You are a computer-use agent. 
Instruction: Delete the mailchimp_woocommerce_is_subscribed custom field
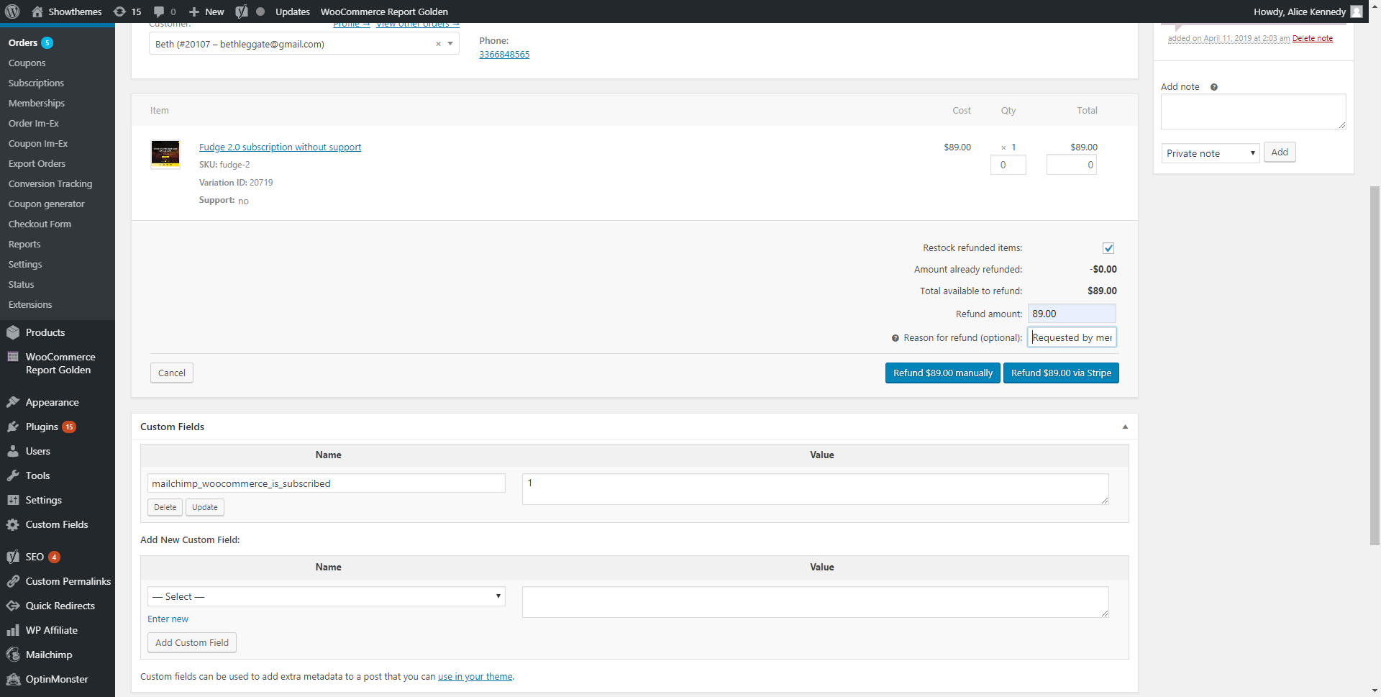165,507
